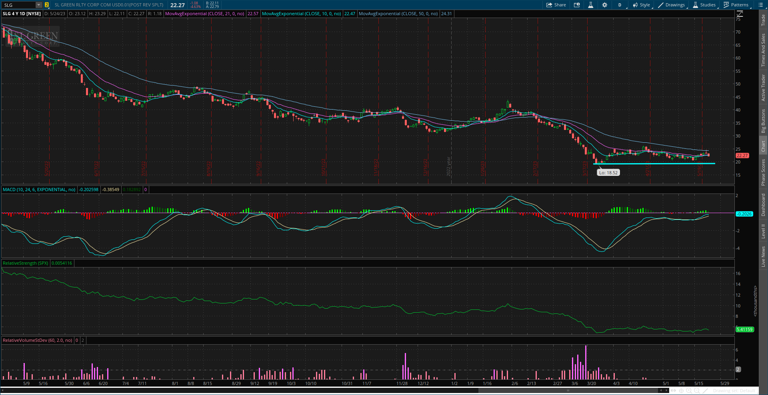Viewport: 768px width, 395px height.
Task: Open the Big Buttons side tab
Action: [763, 121]
